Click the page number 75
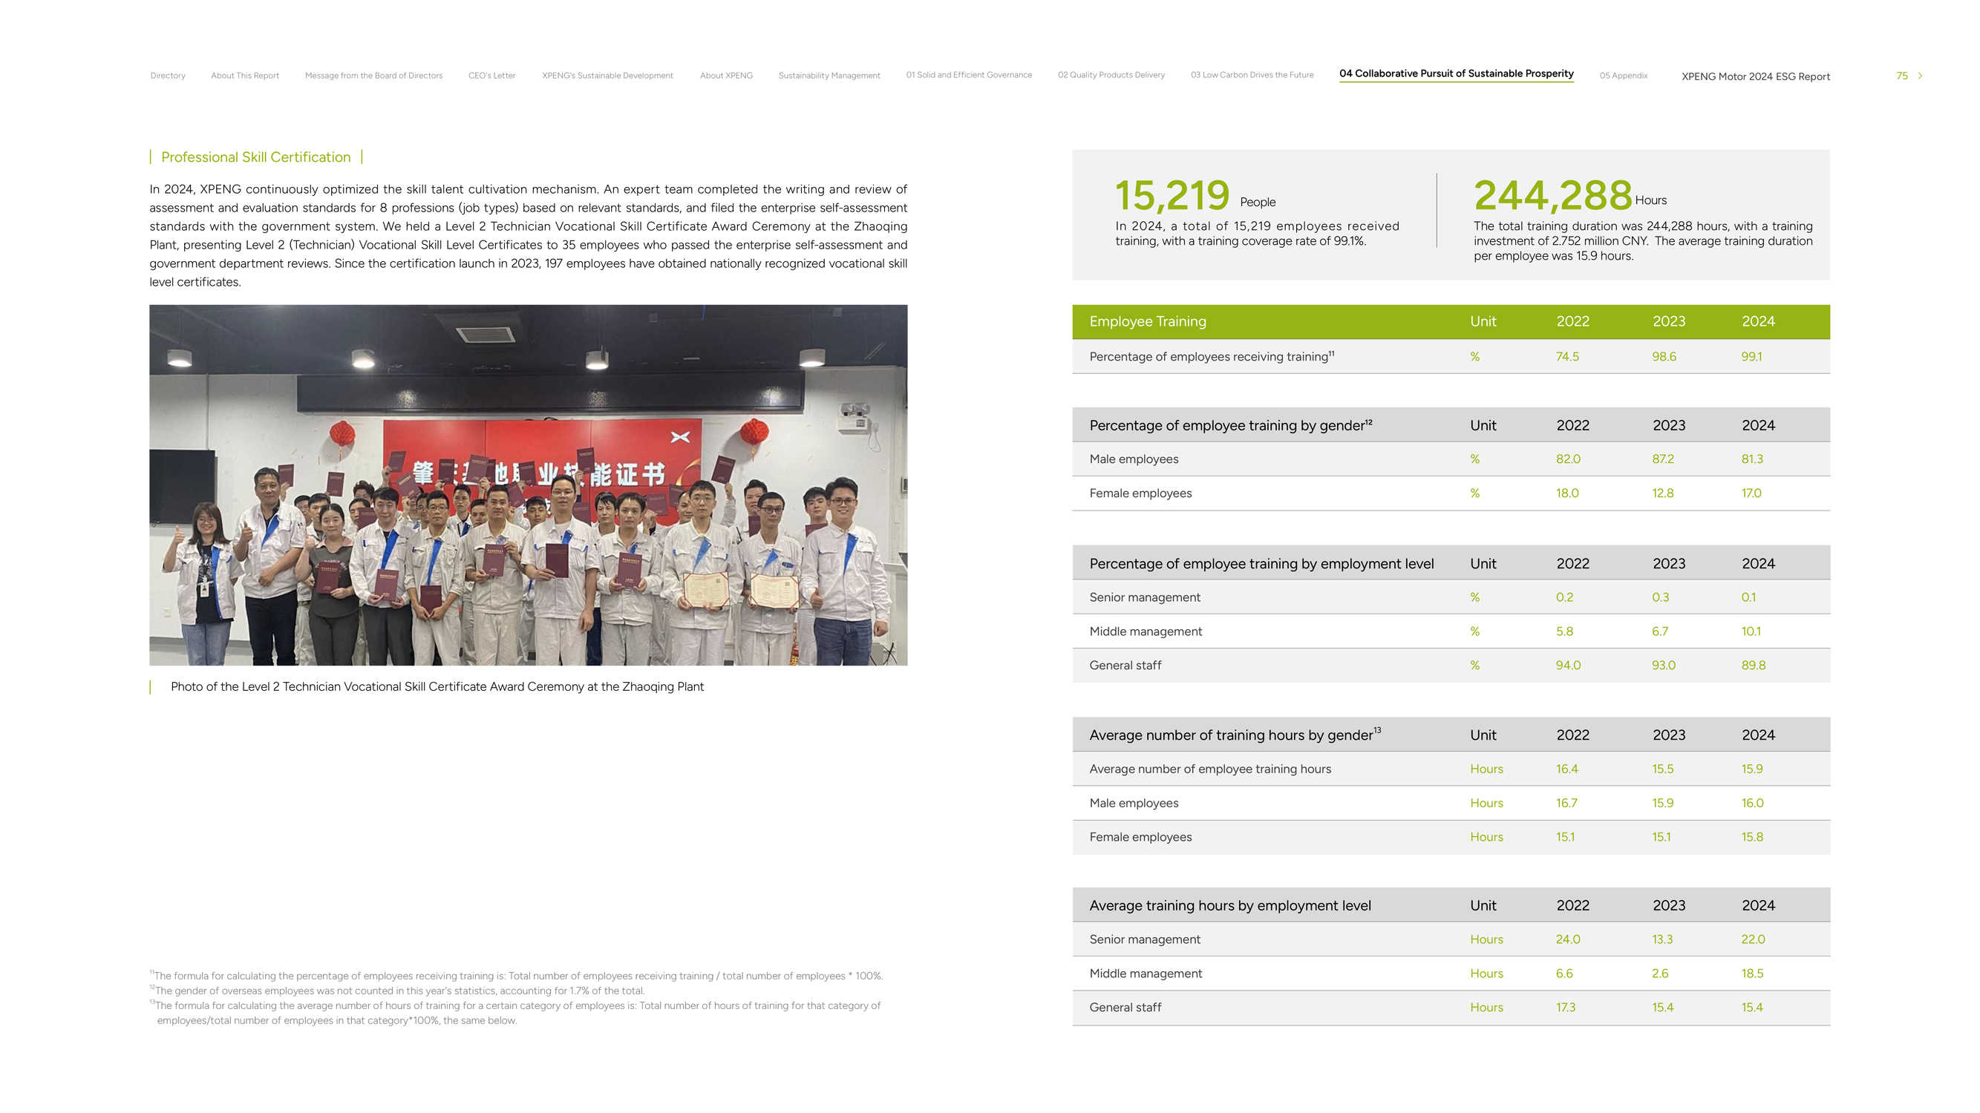 (x=1901, y=75)
